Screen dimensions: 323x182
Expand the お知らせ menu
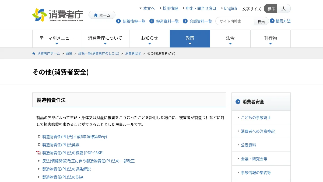pyautogui.click(x=149, y=39)
